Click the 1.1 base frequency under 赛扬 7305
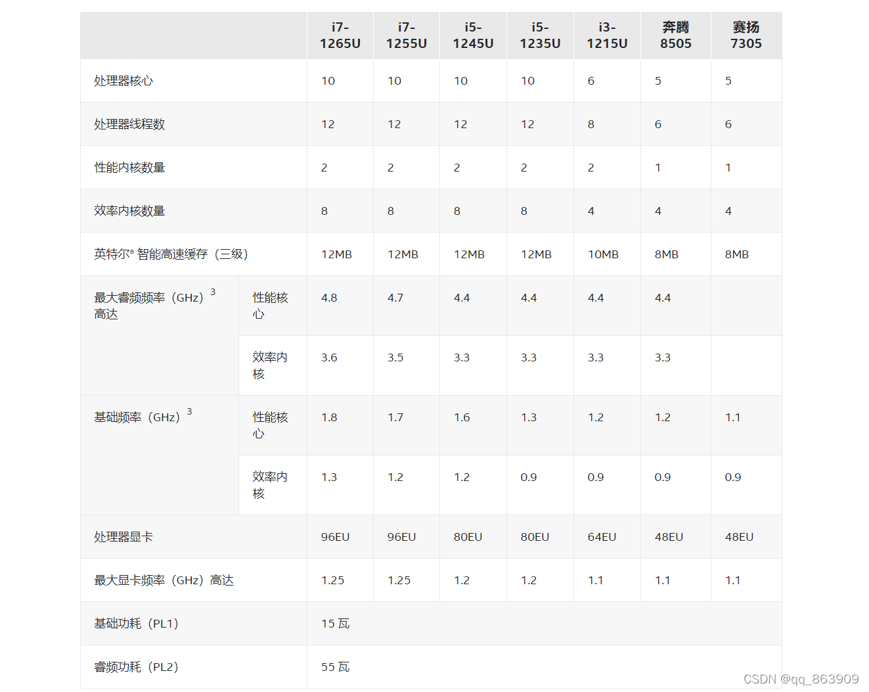Viewport: 869px width, 692px height. (x=732, y=417)
